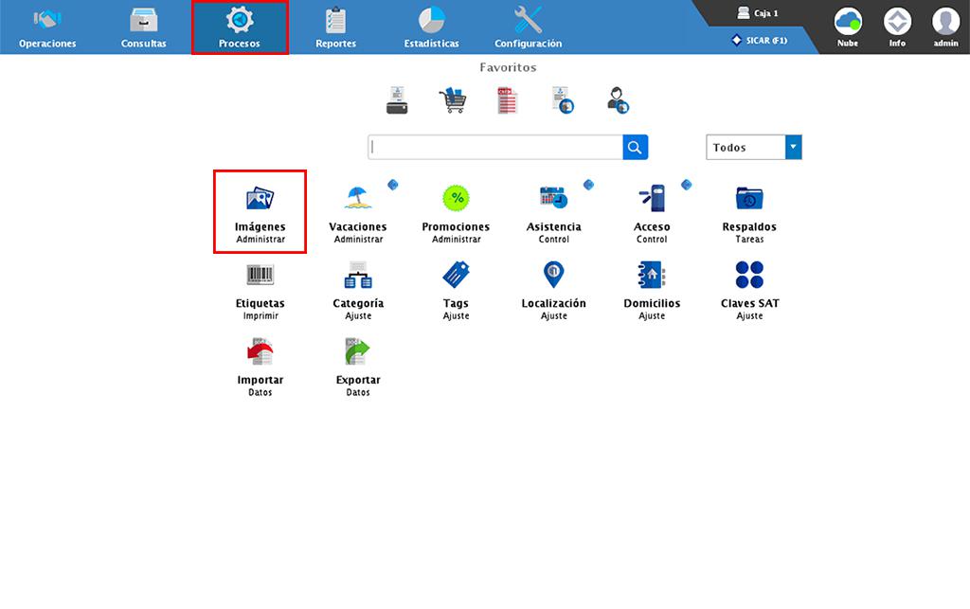Open the printer favorite shortcut
The height and width of the screenshot is (609, 970).
click(398, 100)
